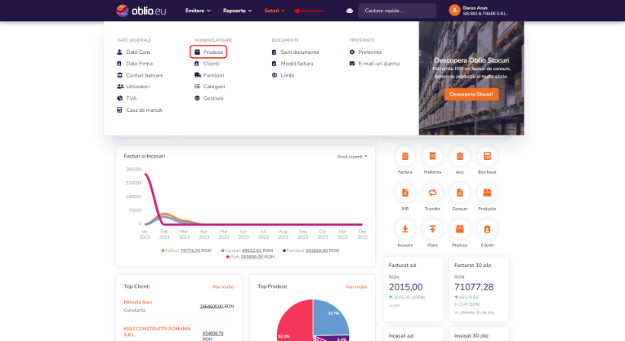Screen dimensions: 625x341
Task: Open the Emitere menu
Action: (197, 11)
